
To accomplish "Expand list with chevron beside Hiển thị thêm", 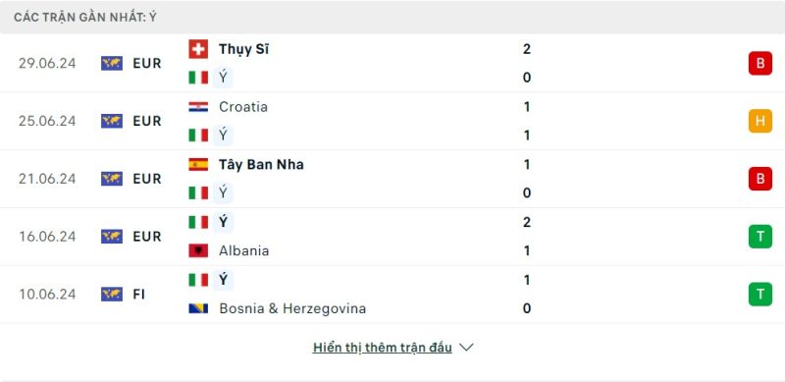I will pyautogui.click(x=466, y=348).
